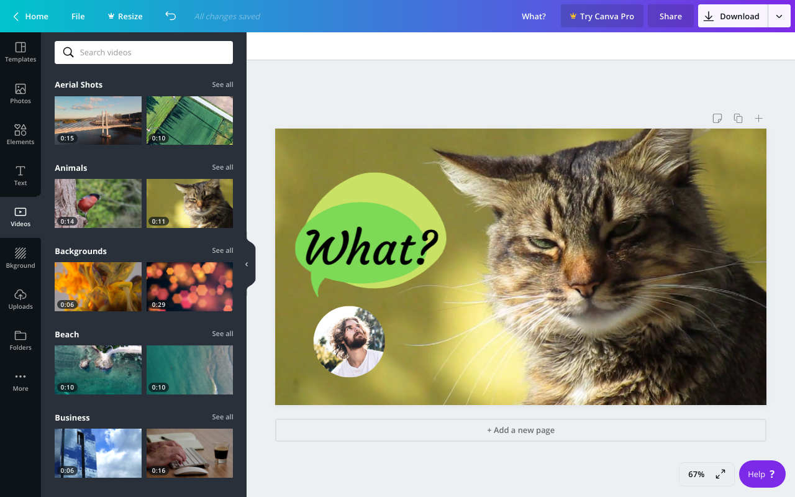Open the Templates panel in sidebar
Image resolution: width=795 pixels, height=497 pixels.
pos(20,52)
